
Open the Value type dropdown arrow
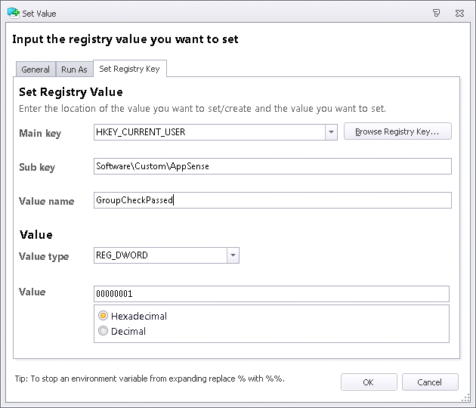(x=233, y=255)
